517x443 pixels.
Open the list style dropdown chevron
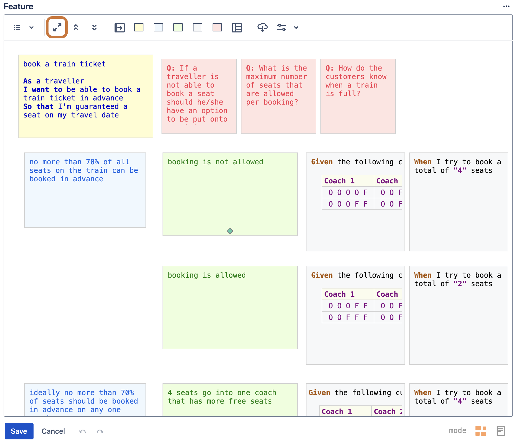[x=31, y=27]
